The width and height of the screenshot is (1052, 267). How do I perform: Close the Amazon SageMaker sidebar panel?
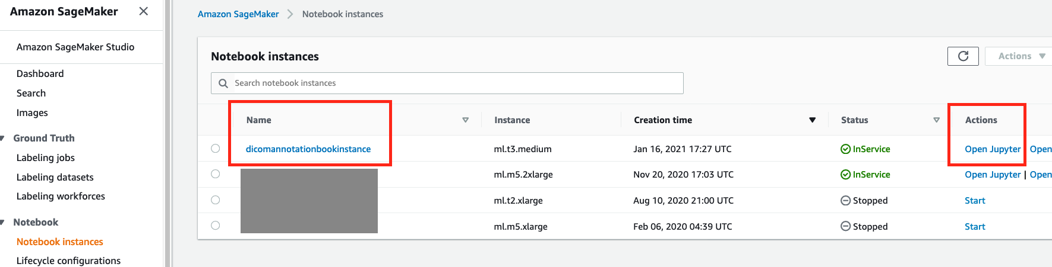(x=143, y=11)
